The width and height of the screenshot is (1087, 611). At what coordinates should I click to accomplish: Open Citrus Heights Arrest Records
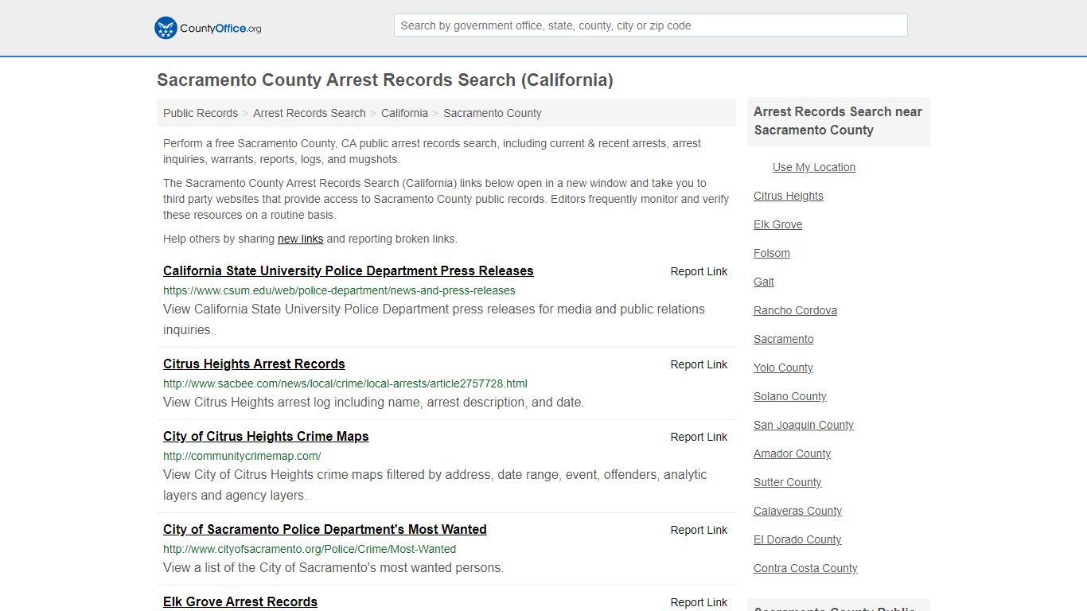(254, 364)
